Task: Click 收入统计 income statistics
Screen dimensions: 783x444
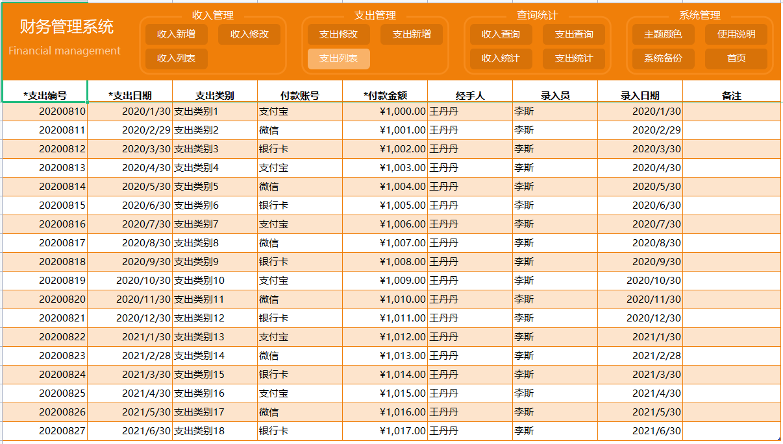Action: [x=500, y=59]
